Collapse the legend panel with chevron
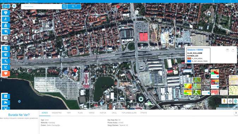 tap(233, 50)
